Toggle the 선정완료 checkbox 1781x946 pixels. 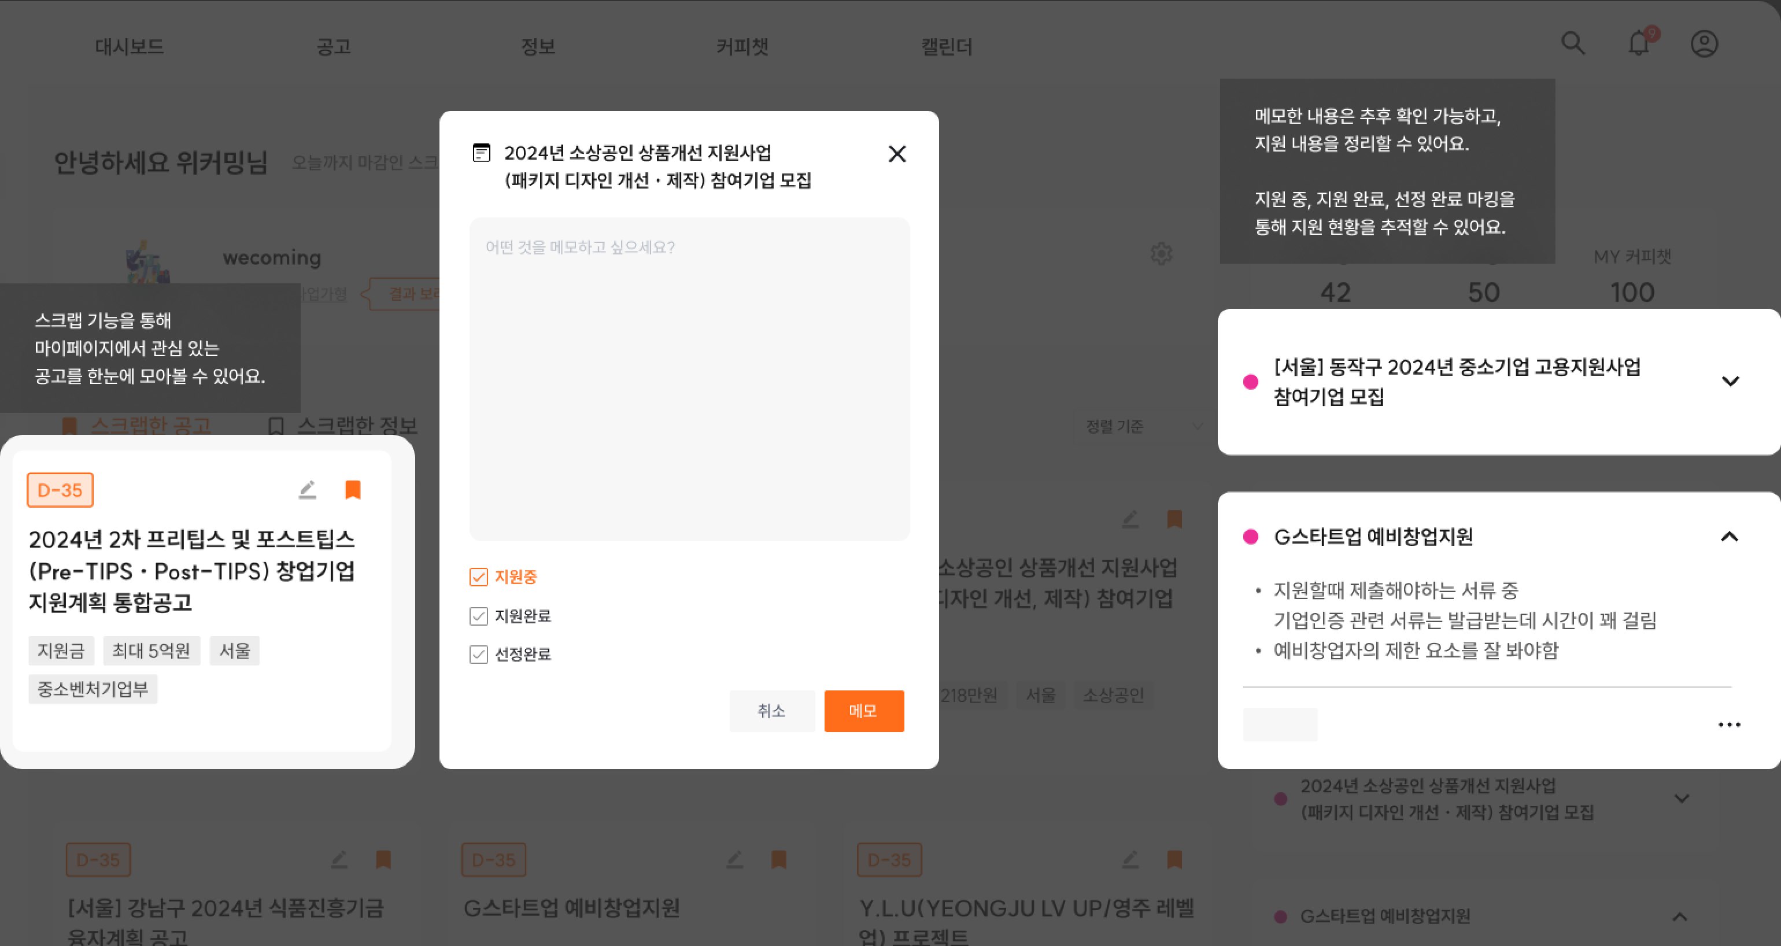coord(478,654)
